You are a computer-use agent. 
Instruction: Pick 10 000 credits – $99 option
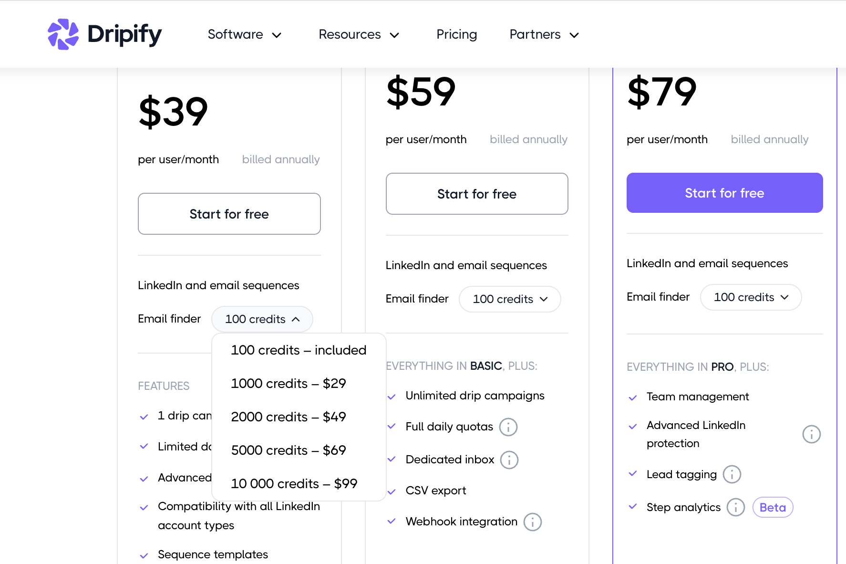[294, 484]
